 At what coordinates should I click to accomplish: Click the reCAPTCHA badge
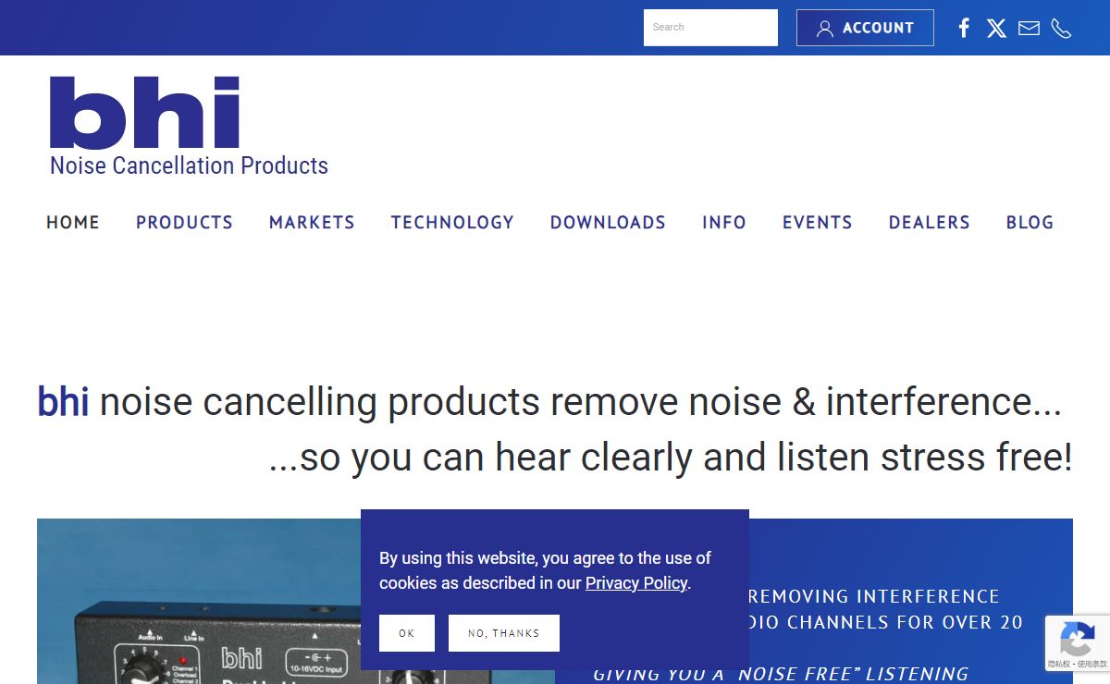pos(1078,643)
